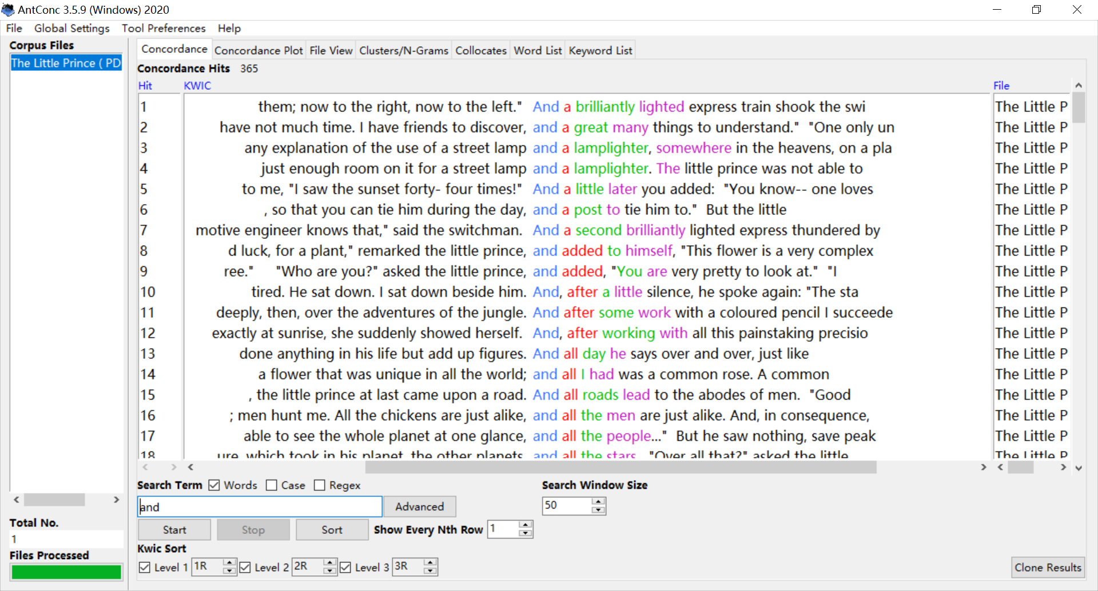The image size is (1098, 591).
Task: Switch to the Word List tab
Action: point(538,50)
